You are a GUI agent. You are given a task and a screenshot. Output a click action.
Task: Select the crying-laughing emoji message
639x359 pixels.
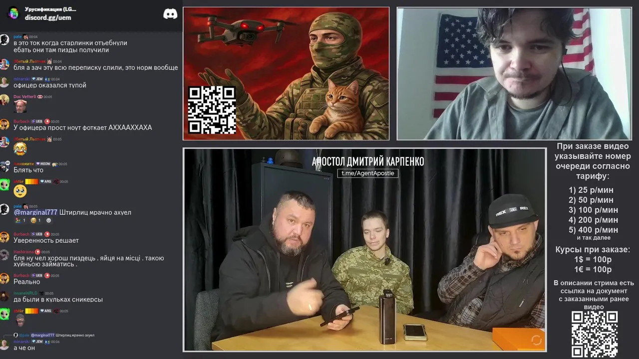click(x=20, y=149)
